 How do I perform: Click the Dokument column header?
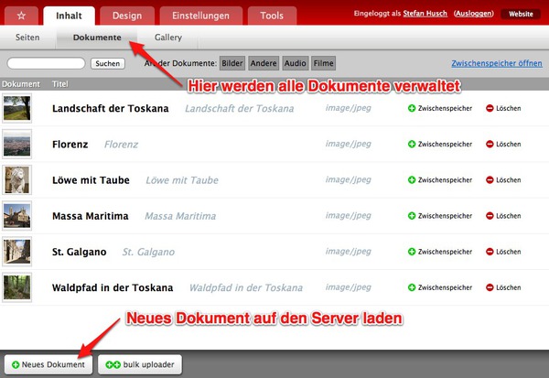pyautogui.click(x=21, y=84)
